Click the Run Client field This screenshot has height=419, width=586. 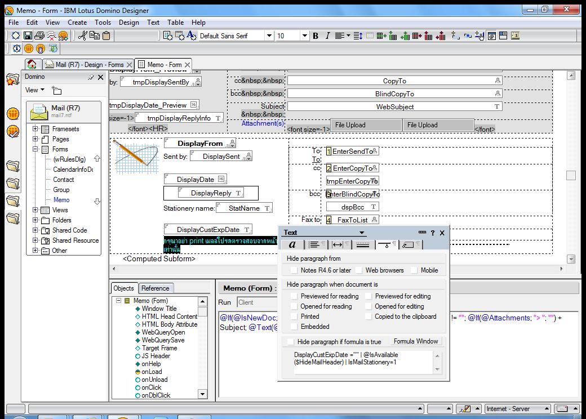coord(257,302)
